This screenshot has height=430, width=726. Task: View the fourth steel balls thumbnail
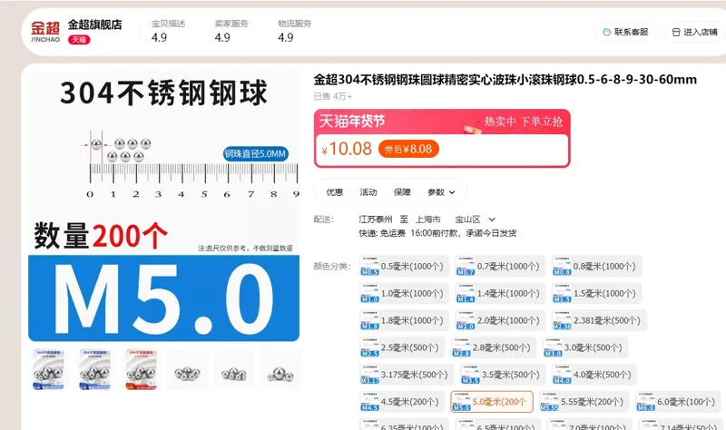(188, 369)
